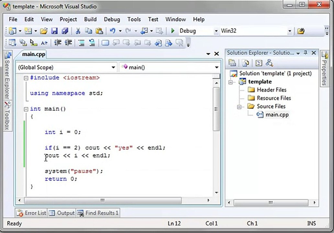Click the Copy icon
Screen dimensions: 334x233
pos(88,31)
